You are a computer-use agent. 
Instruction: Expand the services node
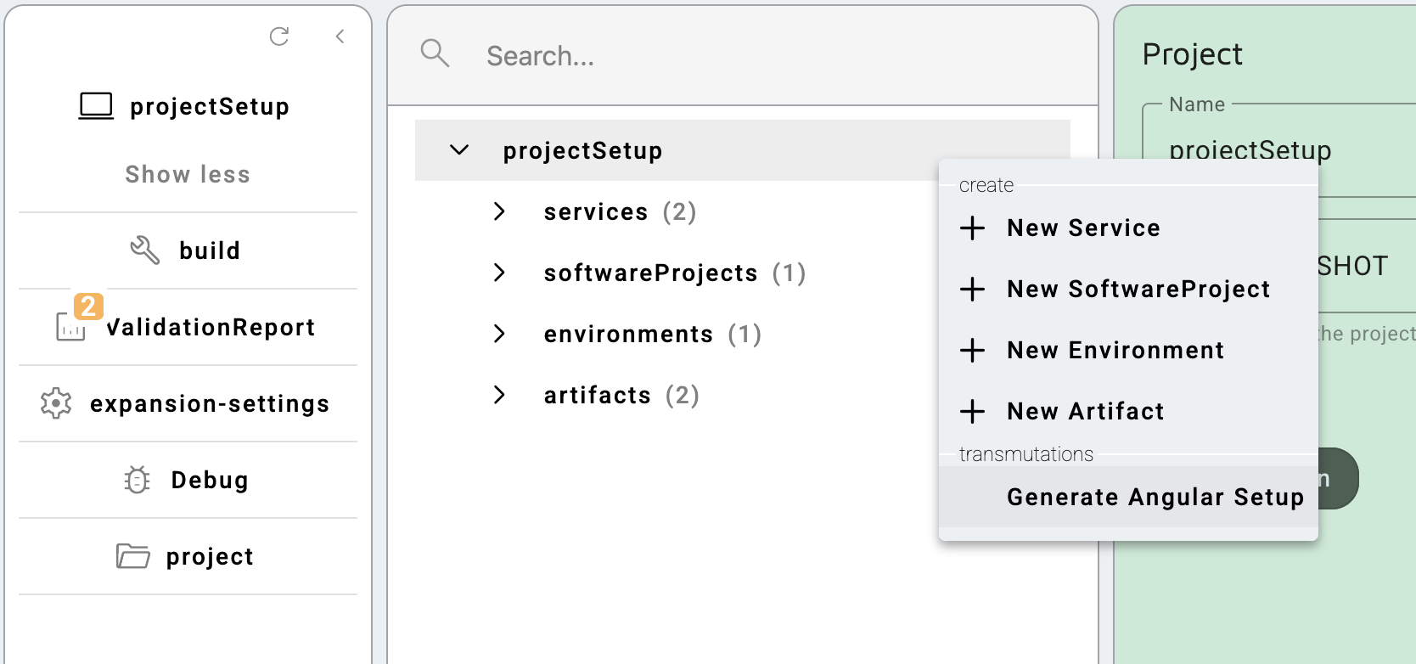click(x=499, y=211)
